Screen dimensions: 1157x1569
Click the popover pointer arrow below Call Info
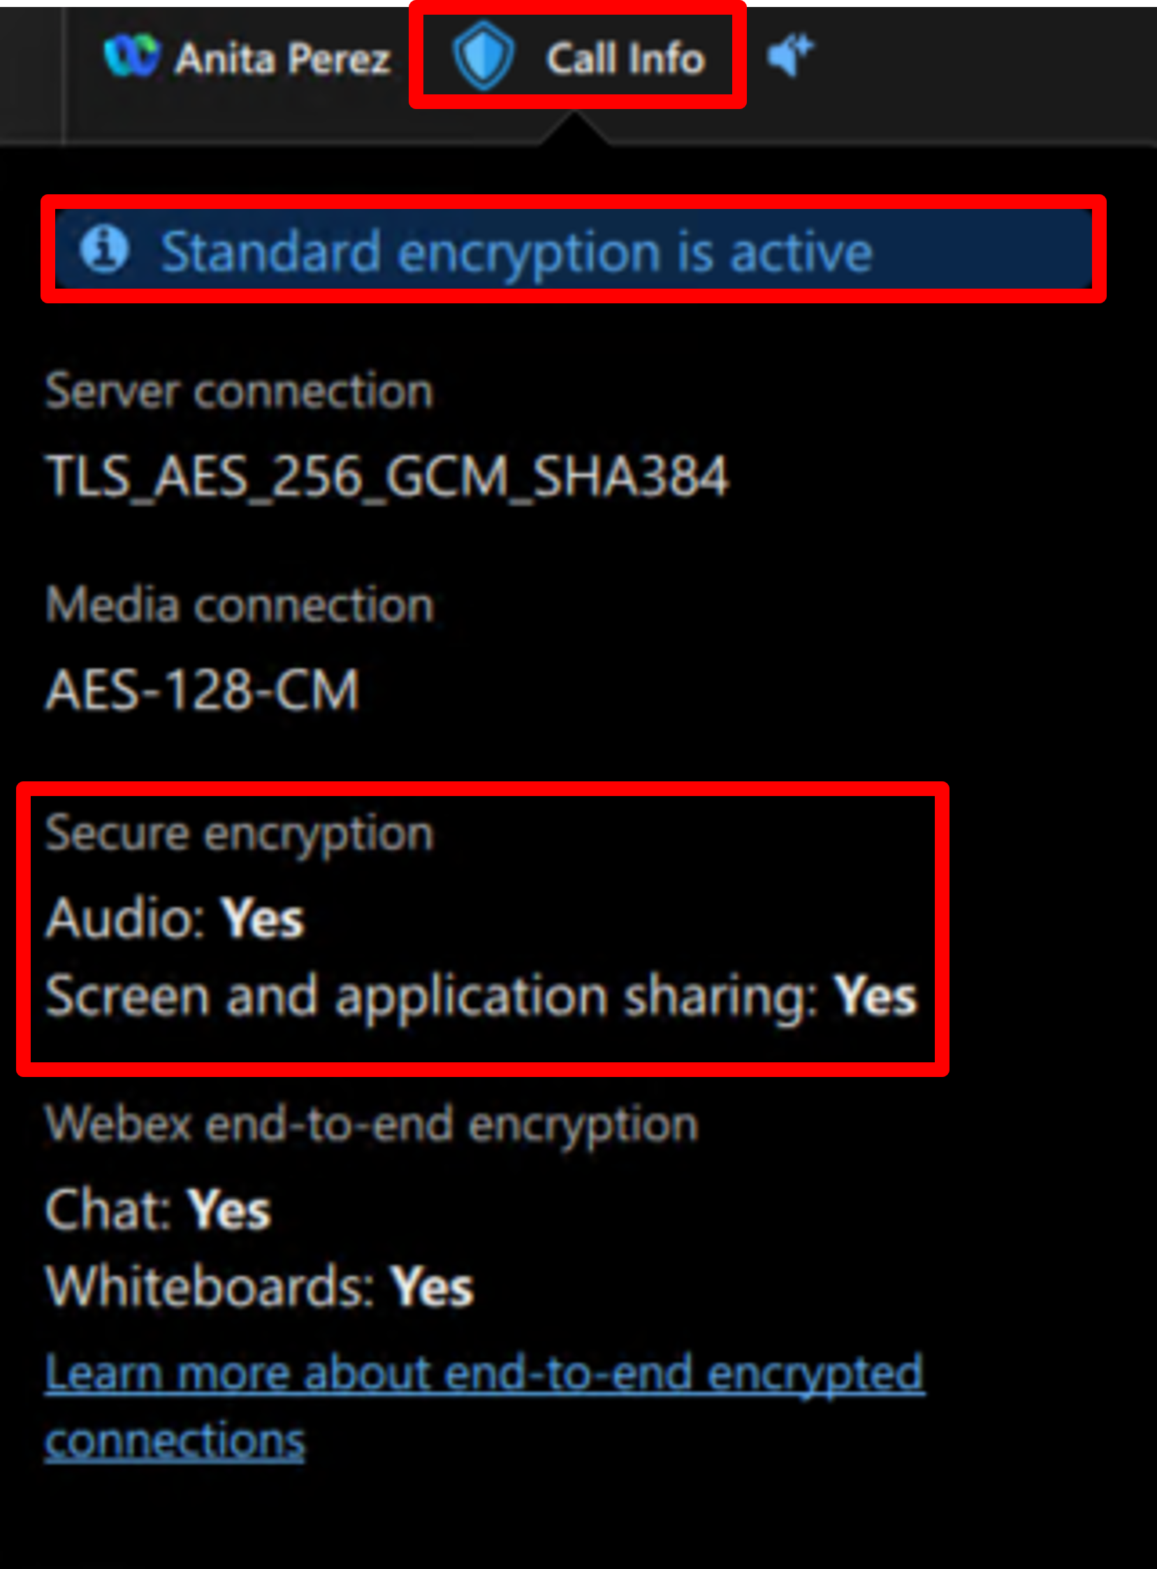point(574,130)
